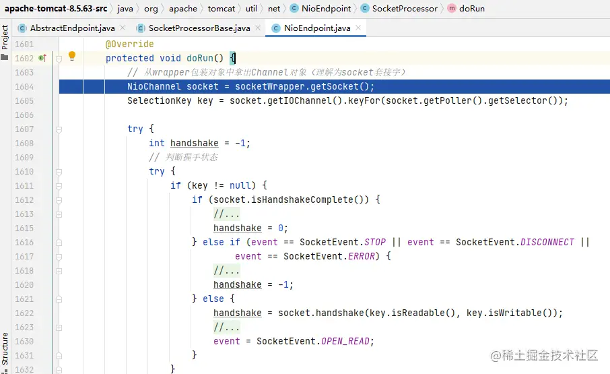Click the net breadcrumb package
Viewport: 610px width, 374px height.
pos(274,8)
